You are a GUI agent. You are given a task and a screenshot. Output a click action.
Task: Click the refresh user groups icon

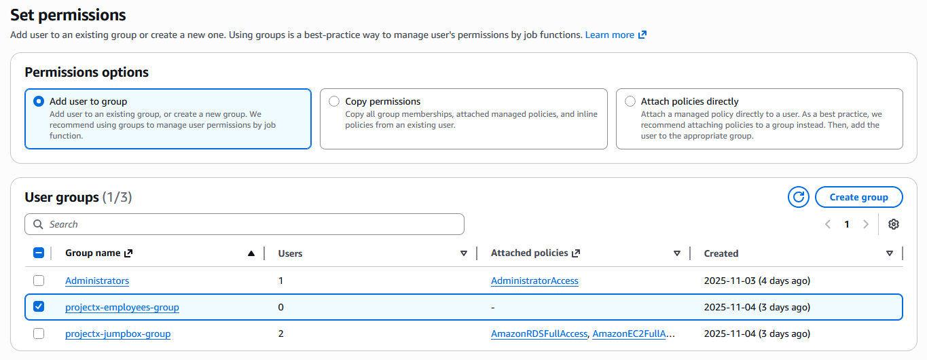(799, 197)
